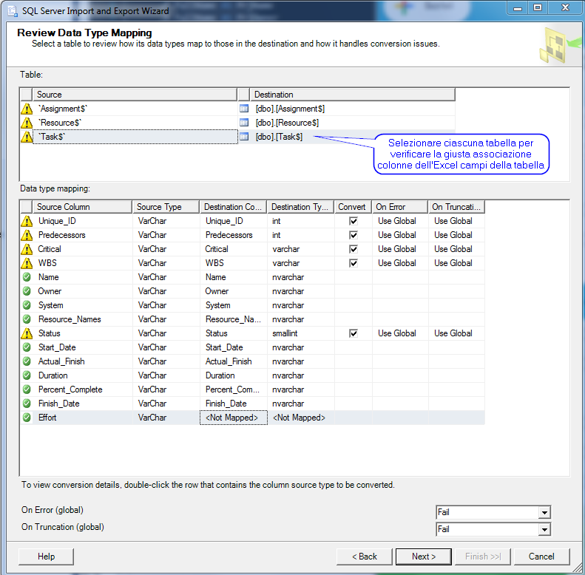
Task: Click the warning icon next to Assignment$ row
Action: pyautogui.click(x=27, y=109)
